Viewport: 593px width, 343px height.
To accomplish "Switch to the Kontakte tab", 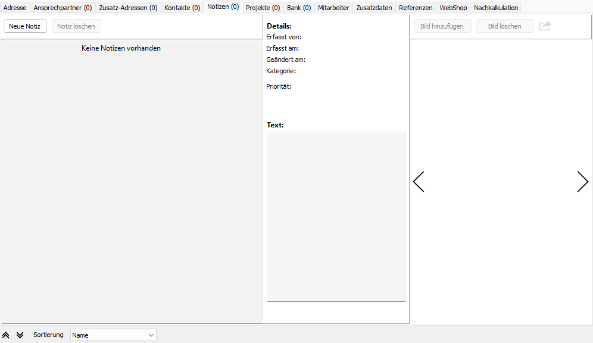I will tap(182, 7).
